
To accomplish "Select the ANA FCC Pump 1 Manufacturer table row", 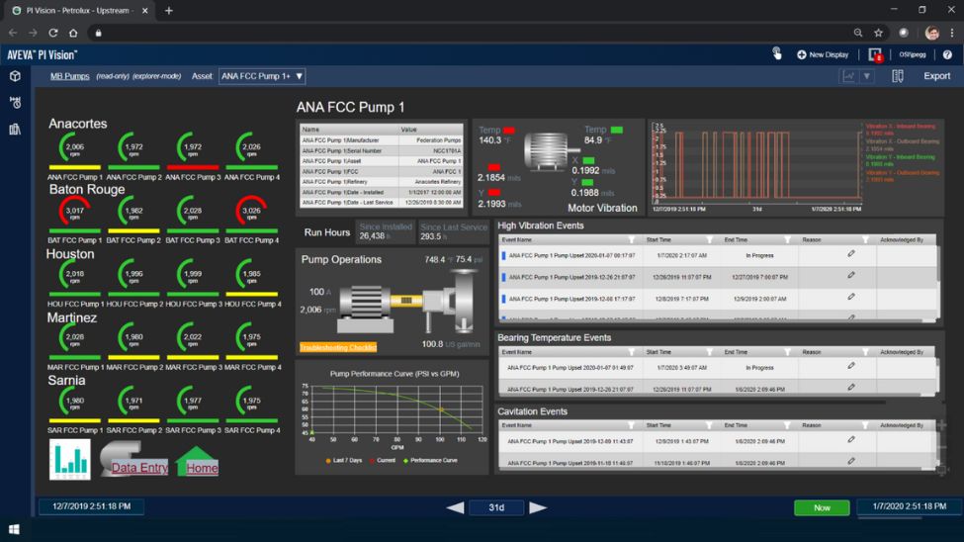I will point(382,140).
